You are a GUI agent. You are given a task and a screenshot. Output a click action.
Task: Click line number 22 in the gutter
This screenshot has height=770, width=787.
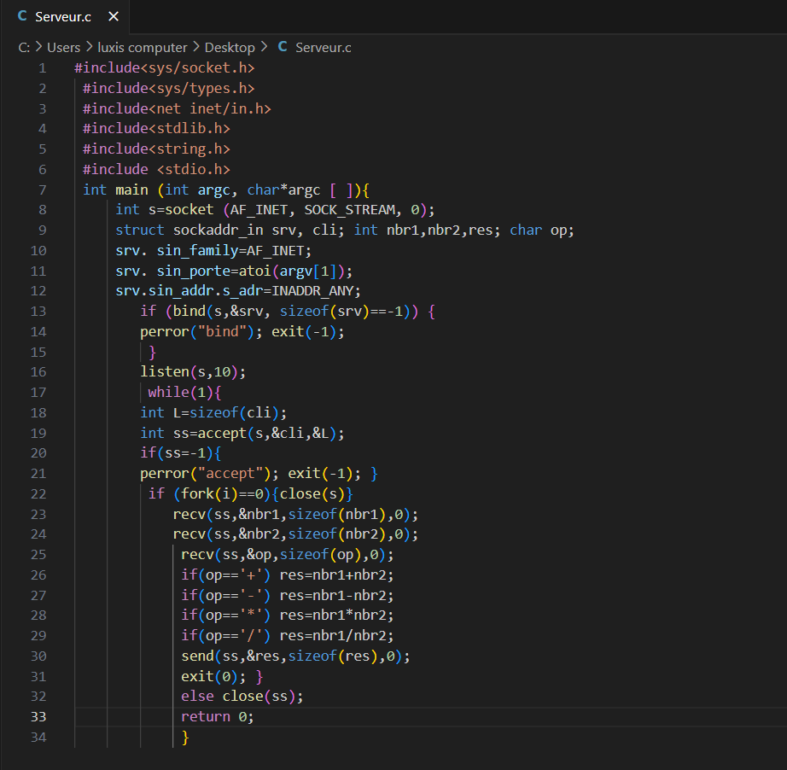(38, 493)
